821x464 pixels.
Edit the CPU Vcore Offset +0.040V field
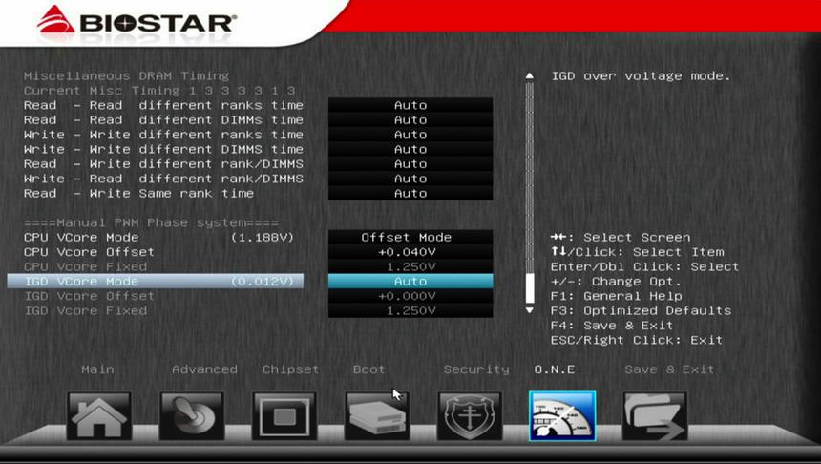tap(410, 252)
